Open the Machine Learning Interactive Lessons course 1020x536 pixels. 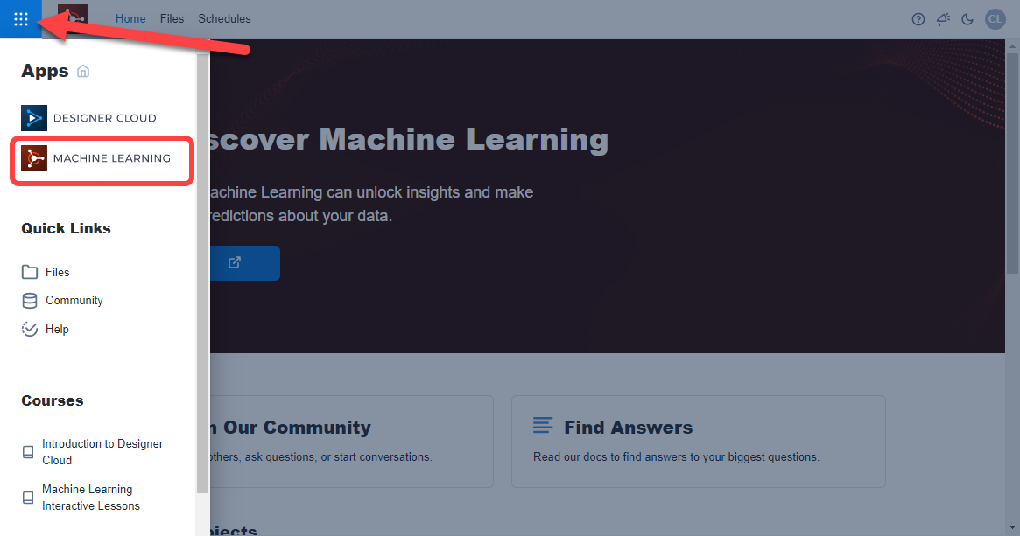click(91, 497)
